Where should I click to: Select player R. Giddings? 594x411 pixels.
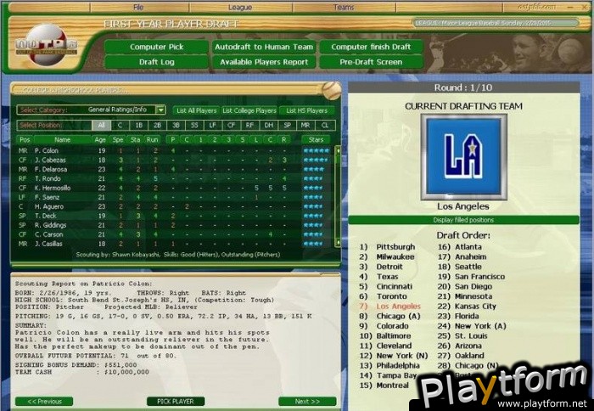tap(174, 225)
